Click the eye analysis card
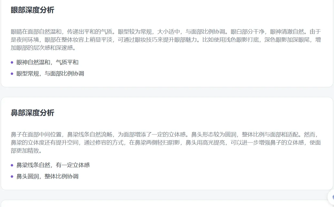334x207 pixels. pyautogui.click(x=166, y=43)
